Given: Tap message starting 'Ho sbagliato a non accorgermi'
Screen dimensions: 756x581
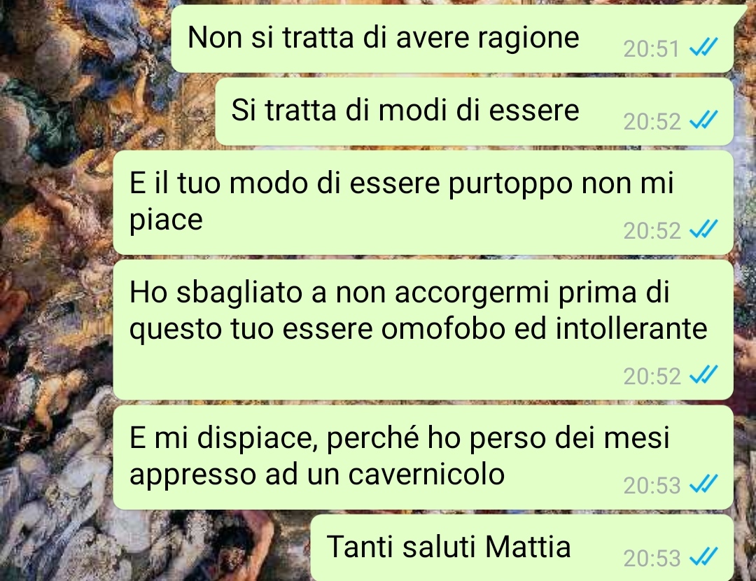Looking at the screenshot, I should [423, 330].
